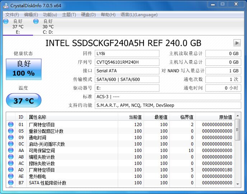Open the 文件(F) menu
Viewport: 247px width, 194px height.
tap(12, 15)
